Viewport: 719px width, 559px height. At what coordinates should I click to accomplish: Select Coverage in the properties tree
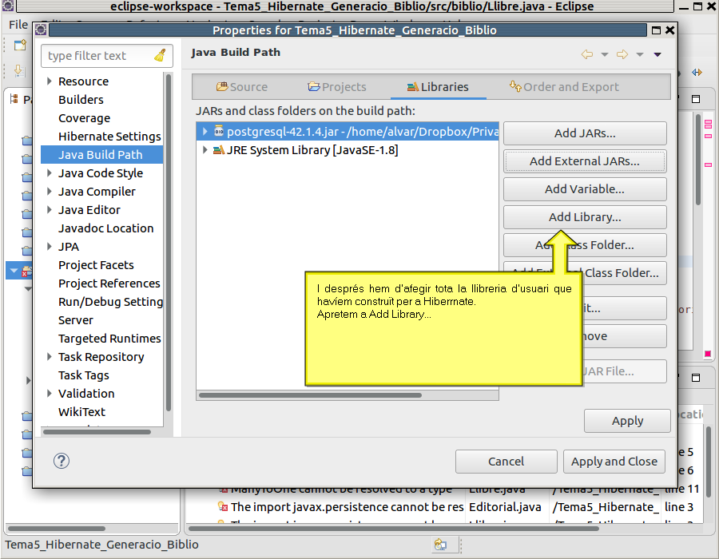tap(85, 117)
